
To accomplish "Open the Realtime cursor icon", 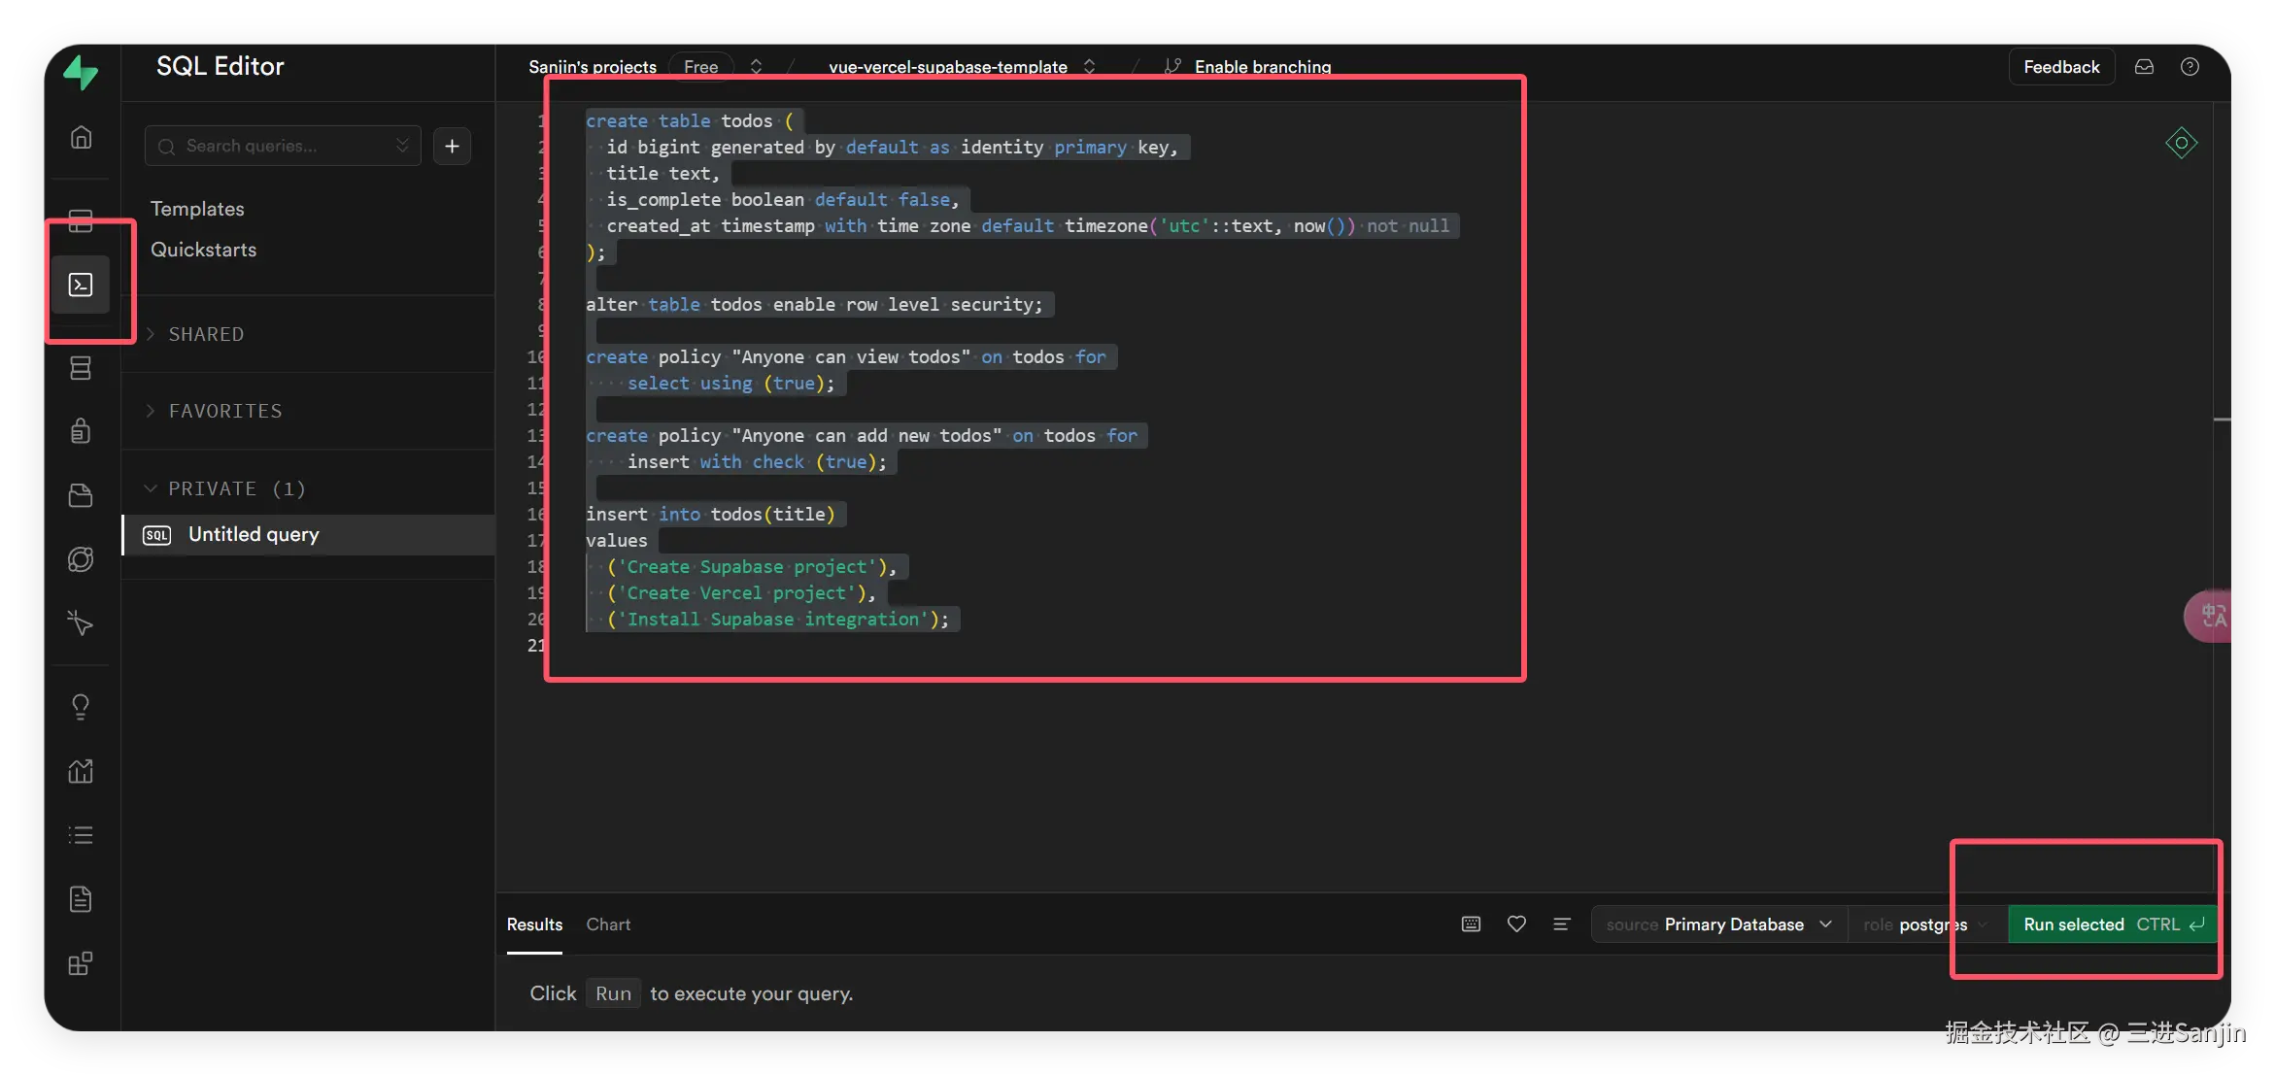I will point(82,622).
